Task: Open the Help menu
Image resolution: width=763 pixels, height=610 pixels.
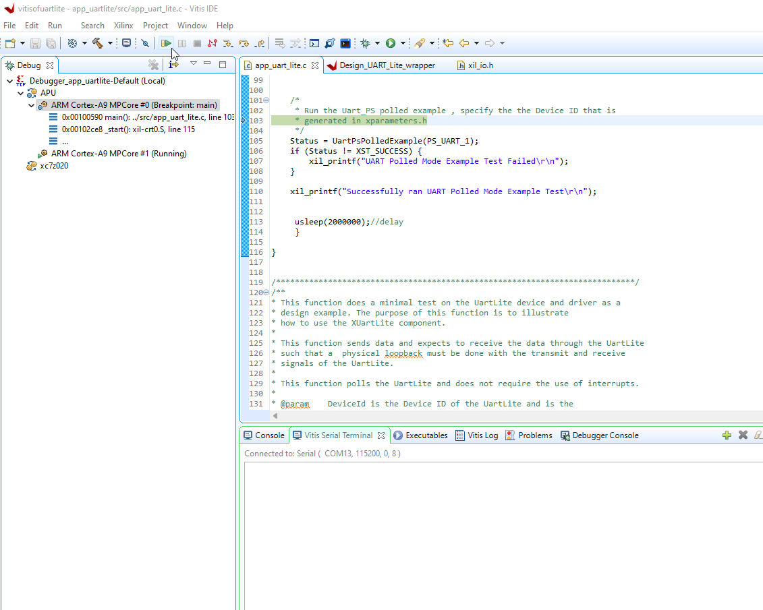Action: point(225,25)
